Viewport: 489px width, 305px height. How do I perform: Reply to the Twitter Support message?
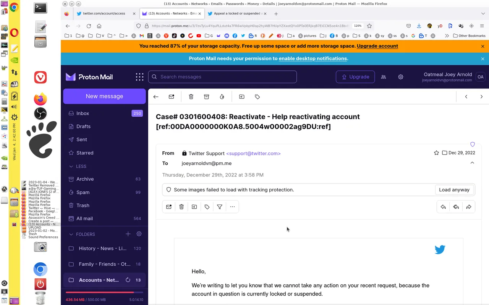[x=443, y=207]
